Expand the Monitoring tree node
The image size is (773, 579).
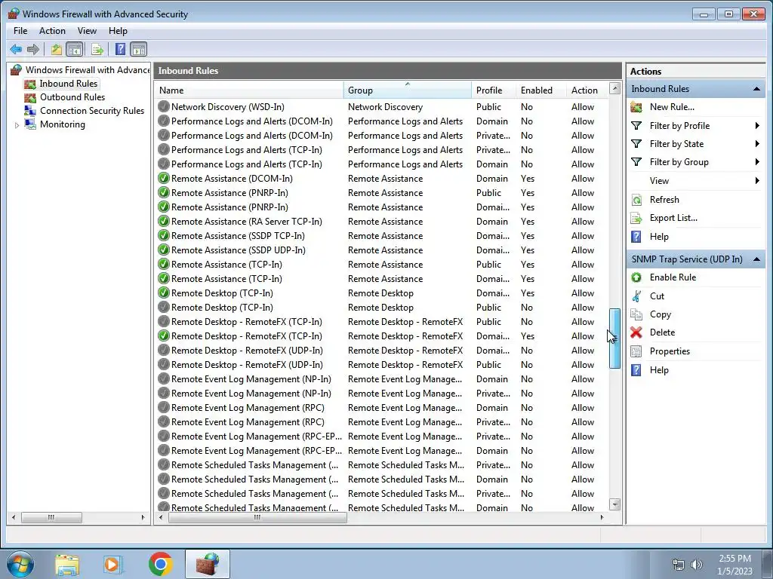[x=17, y=125]
